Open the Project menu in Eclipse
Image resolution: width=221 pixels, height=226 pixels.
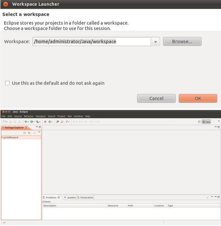tap(62, 116)
